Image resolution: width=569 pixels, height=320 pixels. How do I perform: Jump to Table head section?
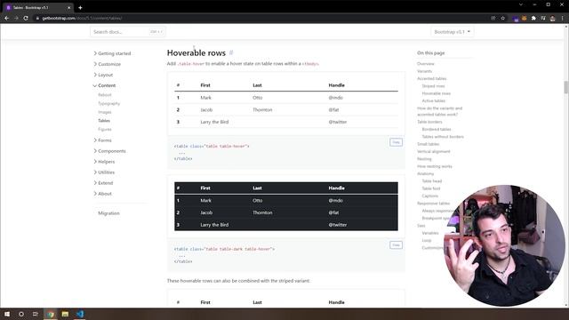(432, 181)
